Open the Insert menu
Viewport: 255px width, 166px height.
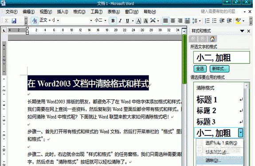(63, 12)
